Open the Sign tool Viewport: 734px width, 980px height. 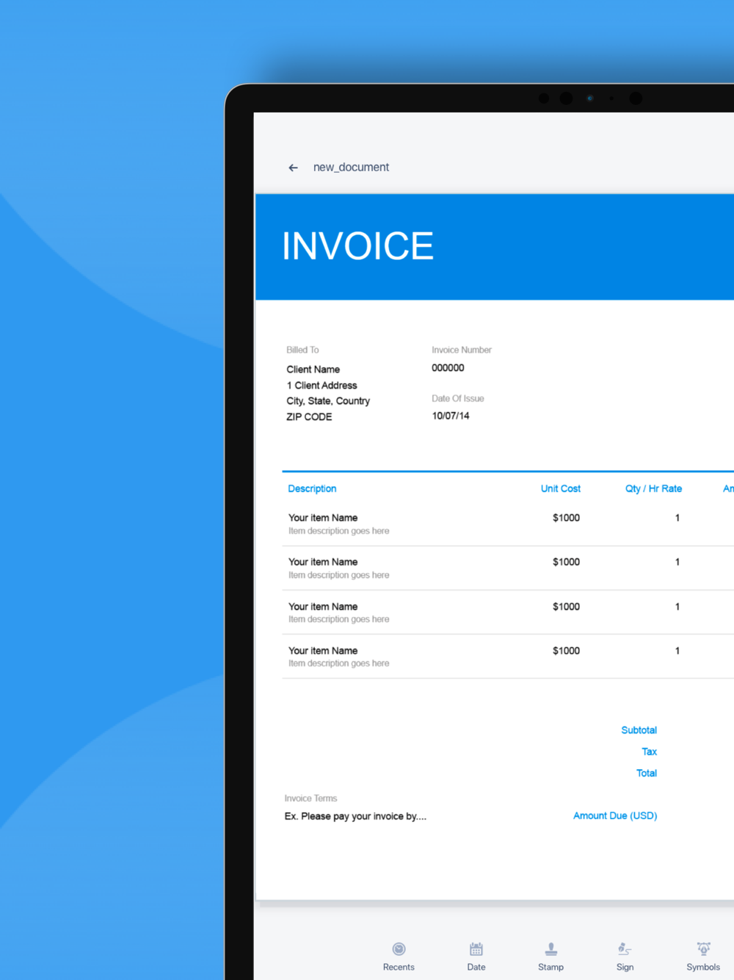coord(625,956)
